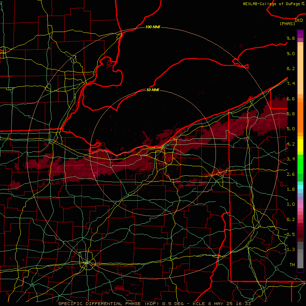Click the 1.8 scale value

(291, 189)
